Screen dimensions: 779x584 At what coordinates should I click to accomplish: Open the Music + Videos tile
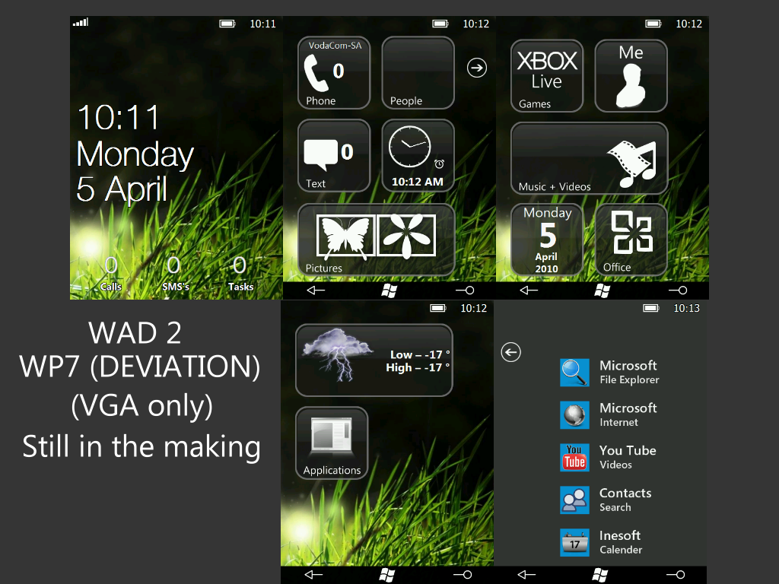point(590,158)
